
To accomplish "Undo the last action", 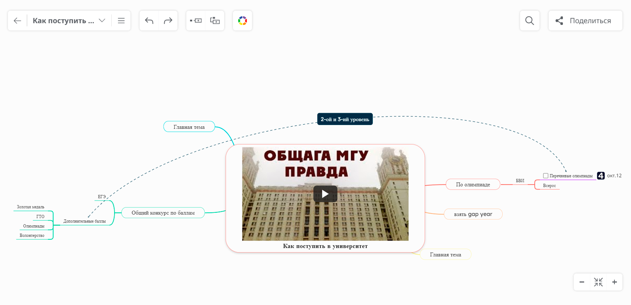I will [x=149, y=21].
